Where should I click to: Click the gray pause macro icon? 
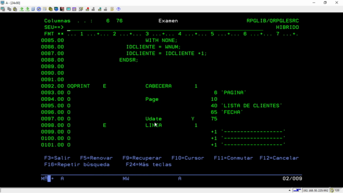106,9
